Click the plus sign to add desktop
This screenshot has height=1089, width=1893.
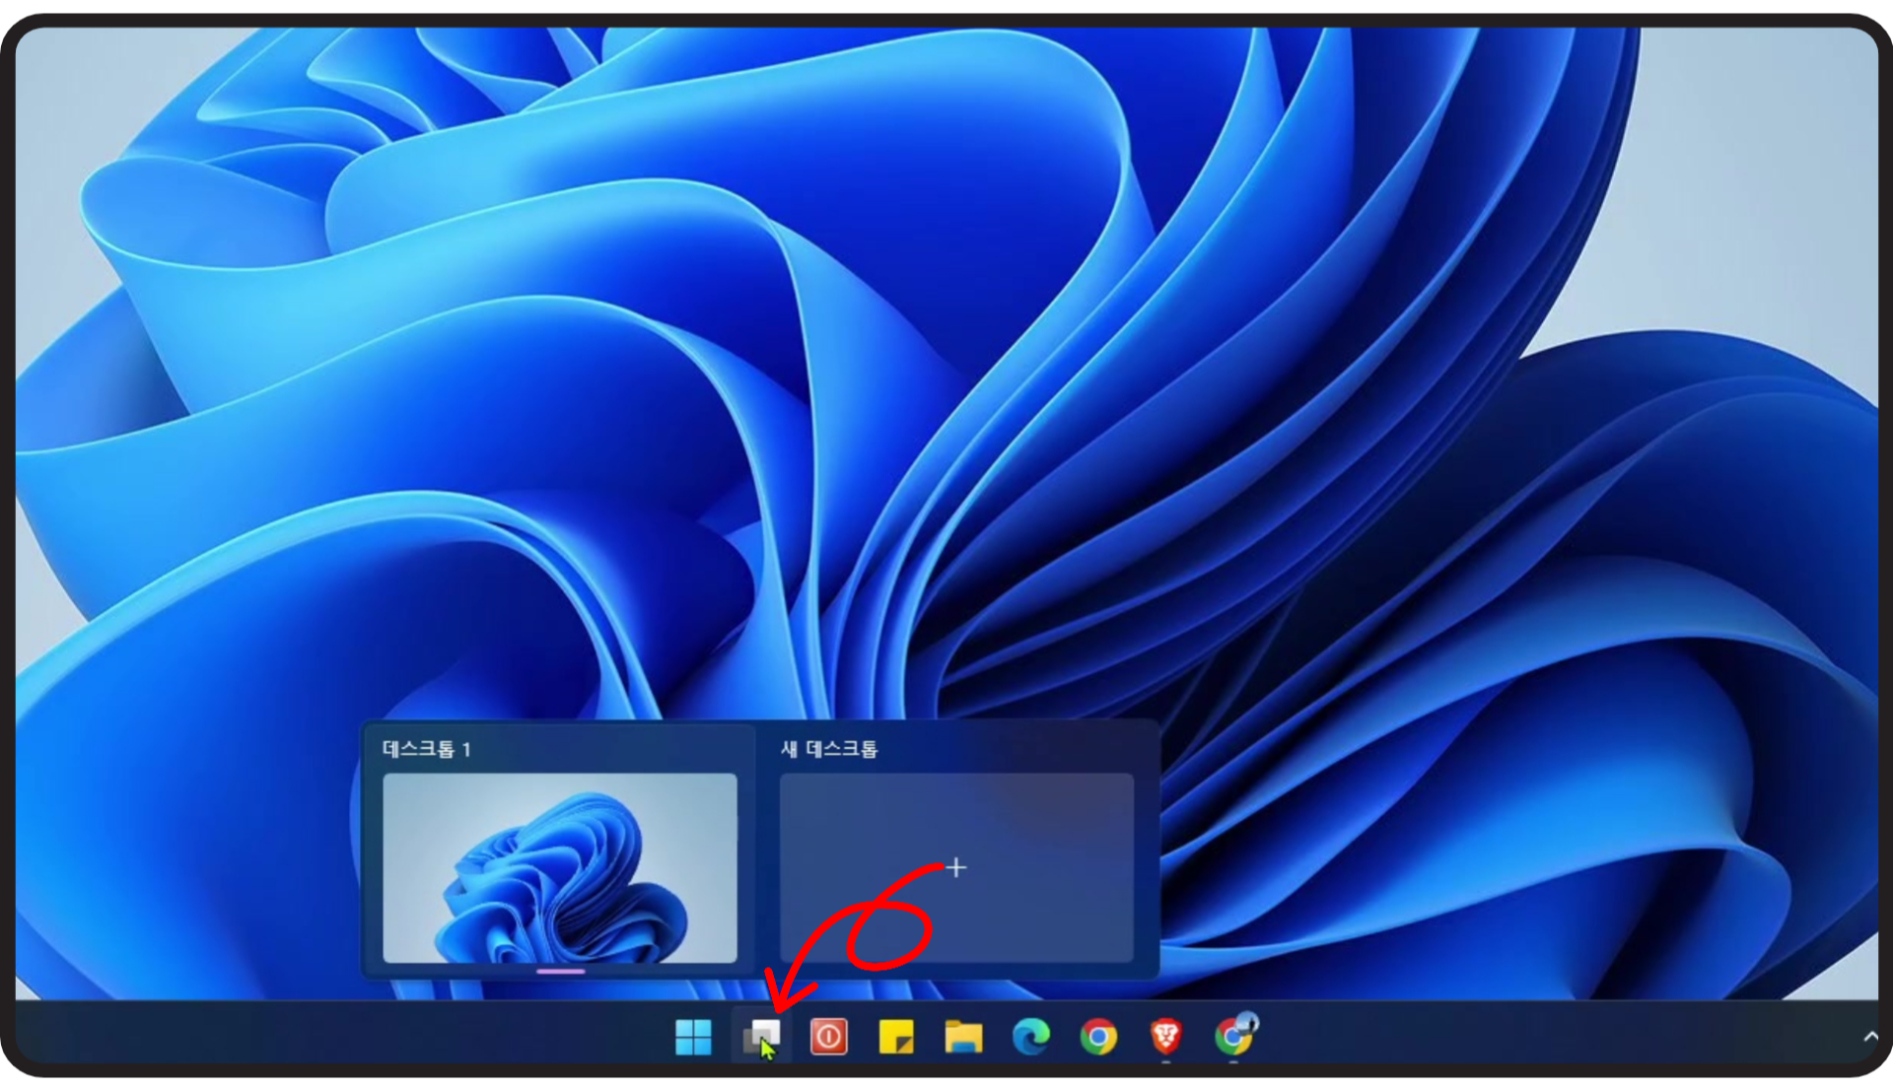[955, 867]
